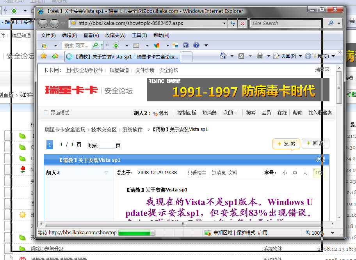The width and height of the screenshot is (356, 260).
Task: Open the blue question mark help icon
Action: point(196,45)
